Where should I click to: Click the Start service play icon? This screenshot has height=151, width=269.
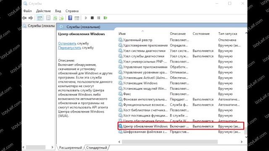coord(86,18)
